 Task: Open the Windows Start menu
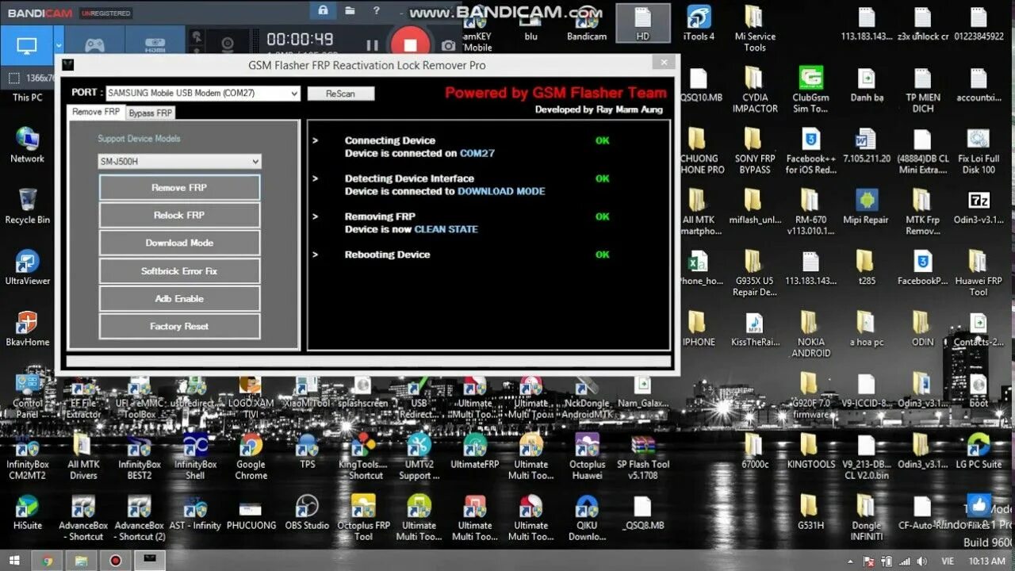point(13,561)
